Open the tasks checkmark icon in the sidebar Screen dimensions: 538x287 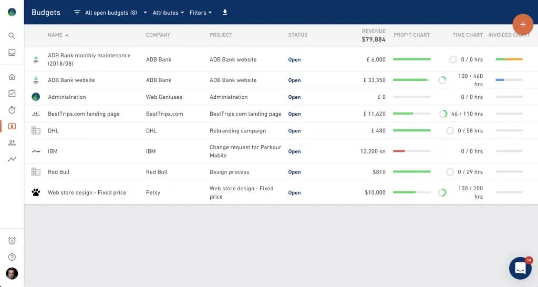tap(12, 94)
